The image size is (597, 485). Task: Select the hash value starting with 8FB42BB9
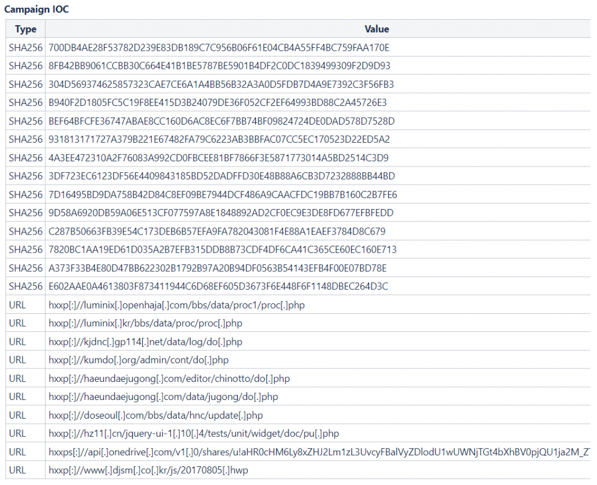(x=220, y=66)
